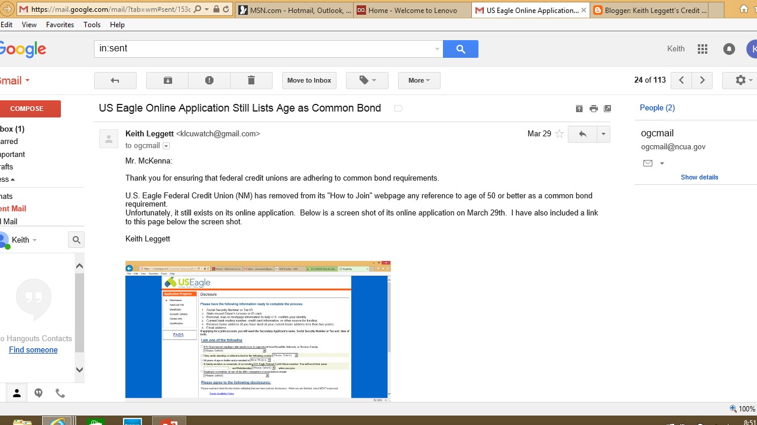The height and width of the screenshot is (425, 757).
Task: Click Find someone link
Action: 33,350
